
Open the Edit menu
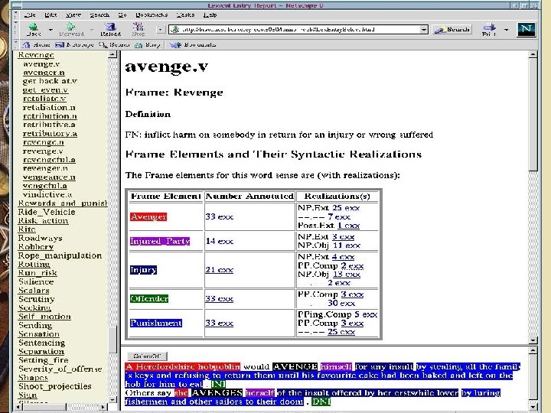pos(51,15)
